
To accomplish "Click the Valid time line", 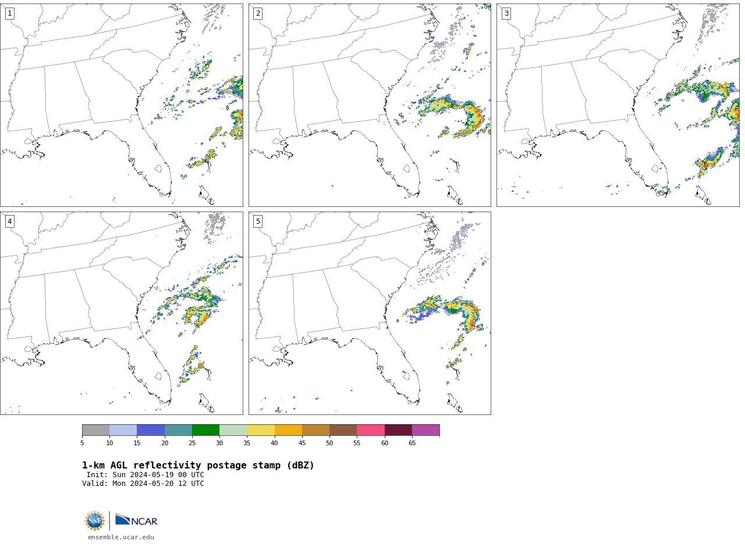I will point(143,484).
